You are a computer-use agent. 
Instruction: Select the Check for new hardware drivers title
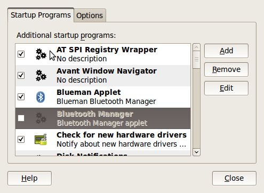pos(122,135)
